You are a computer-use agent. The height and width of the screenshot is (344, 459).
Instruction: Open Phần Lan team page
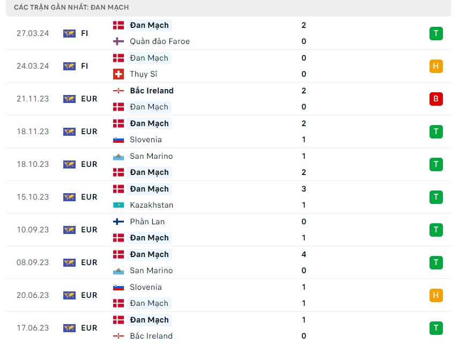click(147, 222)
